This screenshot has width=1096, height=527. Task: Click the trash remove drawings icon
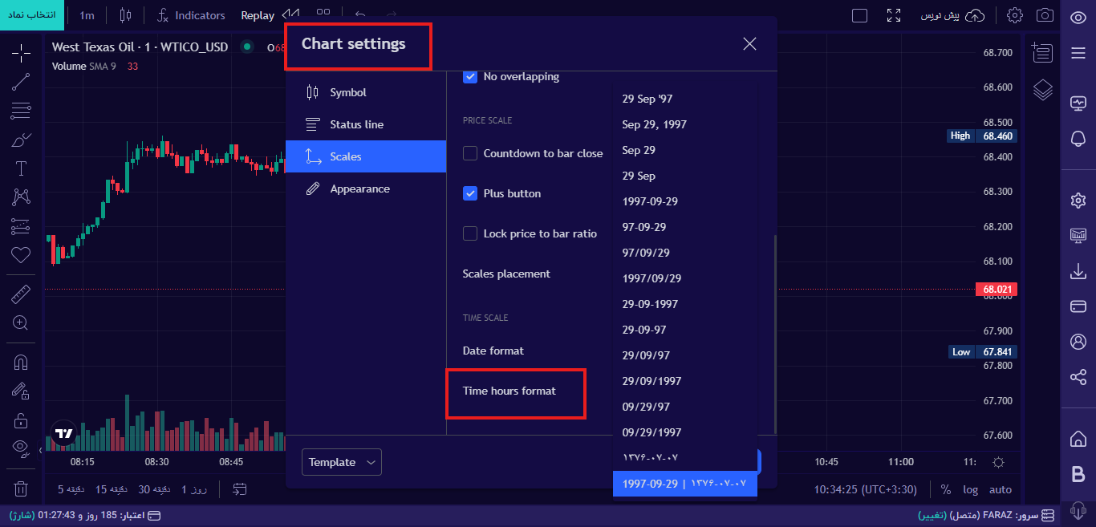[21, 488]
